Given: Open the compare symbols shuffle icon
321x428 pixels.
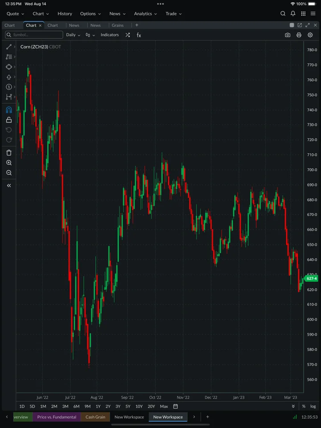Looking at the screenshot, I should pos(128,35).
